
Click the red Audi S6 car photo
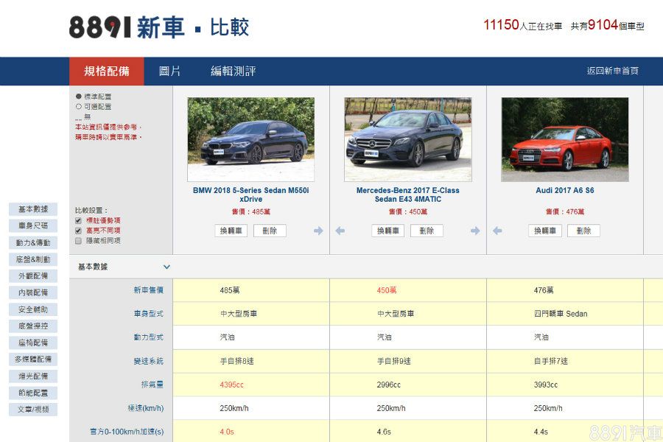(565, 139)
